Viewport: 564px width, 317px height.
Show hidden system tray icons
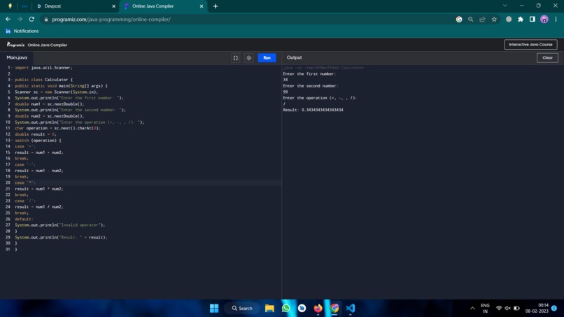pyautogui.click(x=472, y=309)
